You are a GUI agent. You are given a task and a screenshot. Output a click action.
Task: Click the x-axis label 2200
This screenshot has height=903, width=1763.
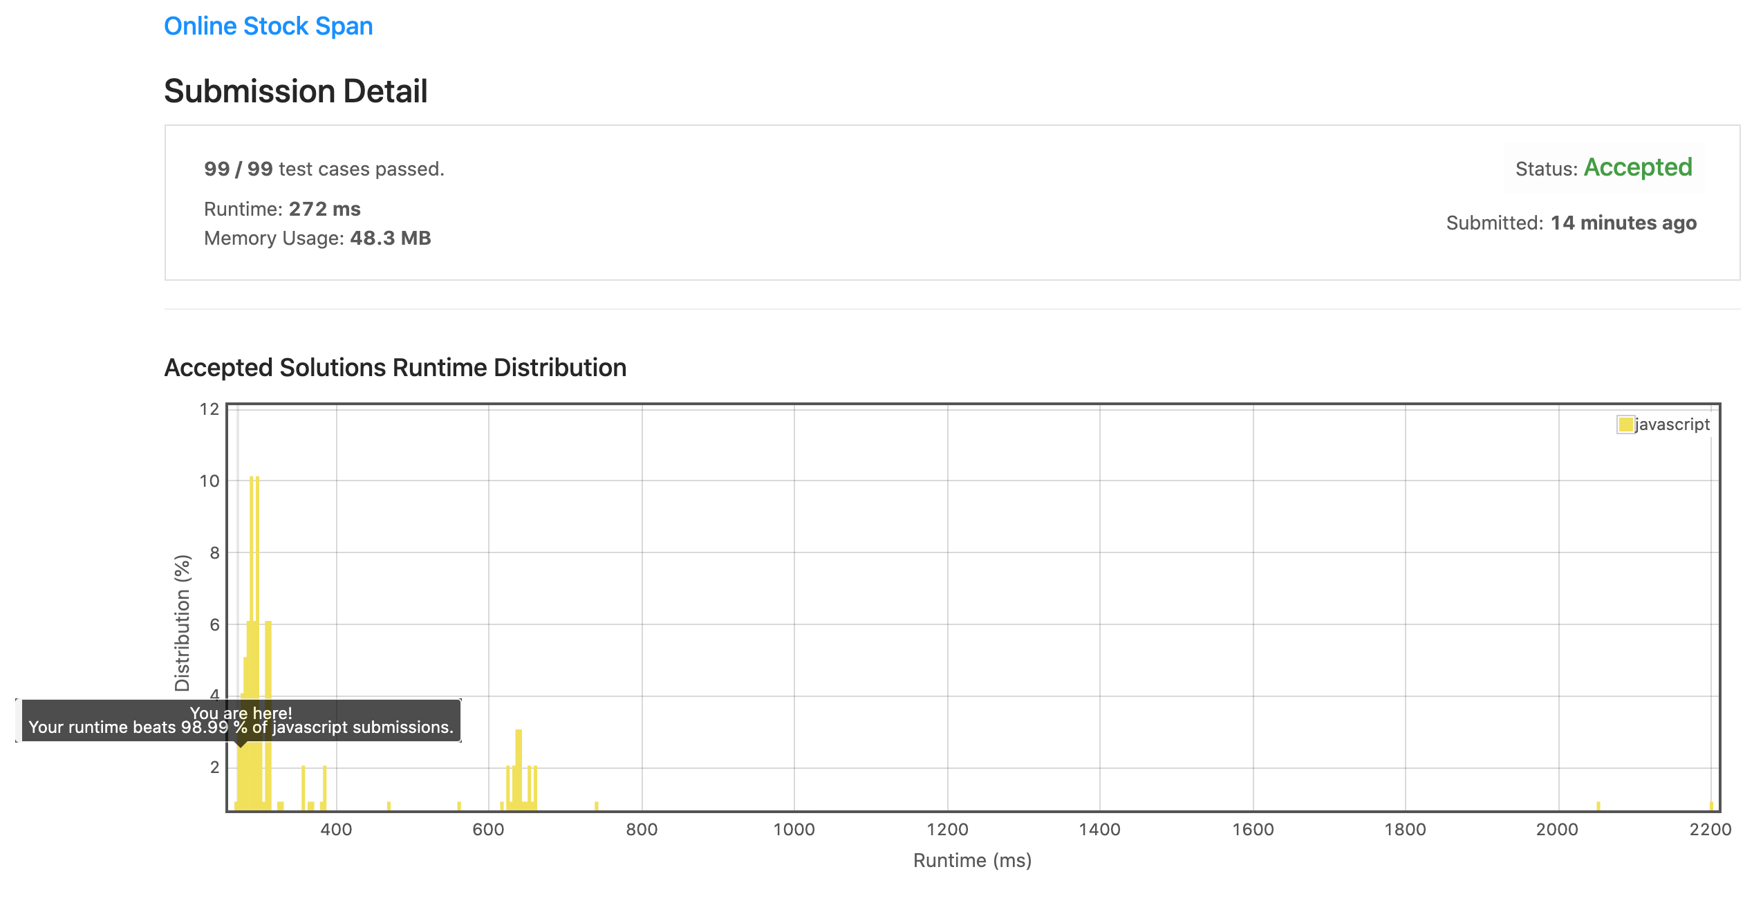[x=1710, y=830]
